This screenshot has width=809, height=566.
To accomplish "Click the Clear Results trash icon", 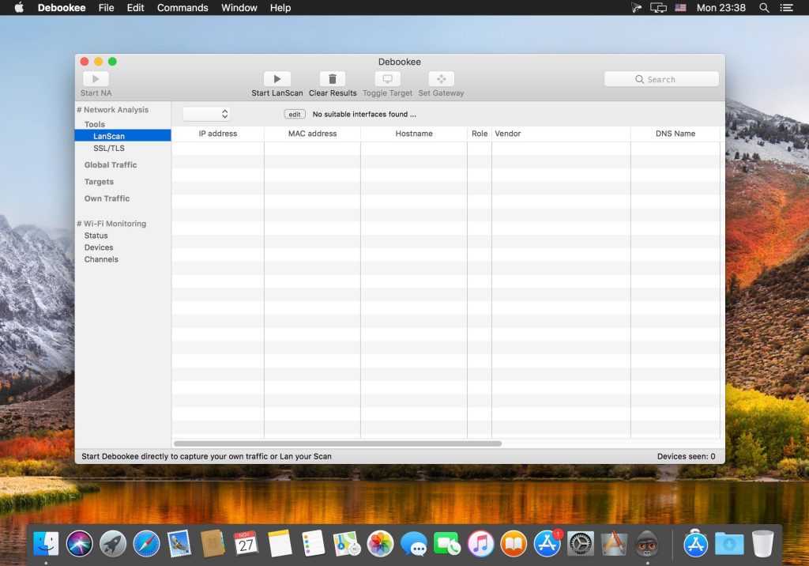I will click(333, 79).
